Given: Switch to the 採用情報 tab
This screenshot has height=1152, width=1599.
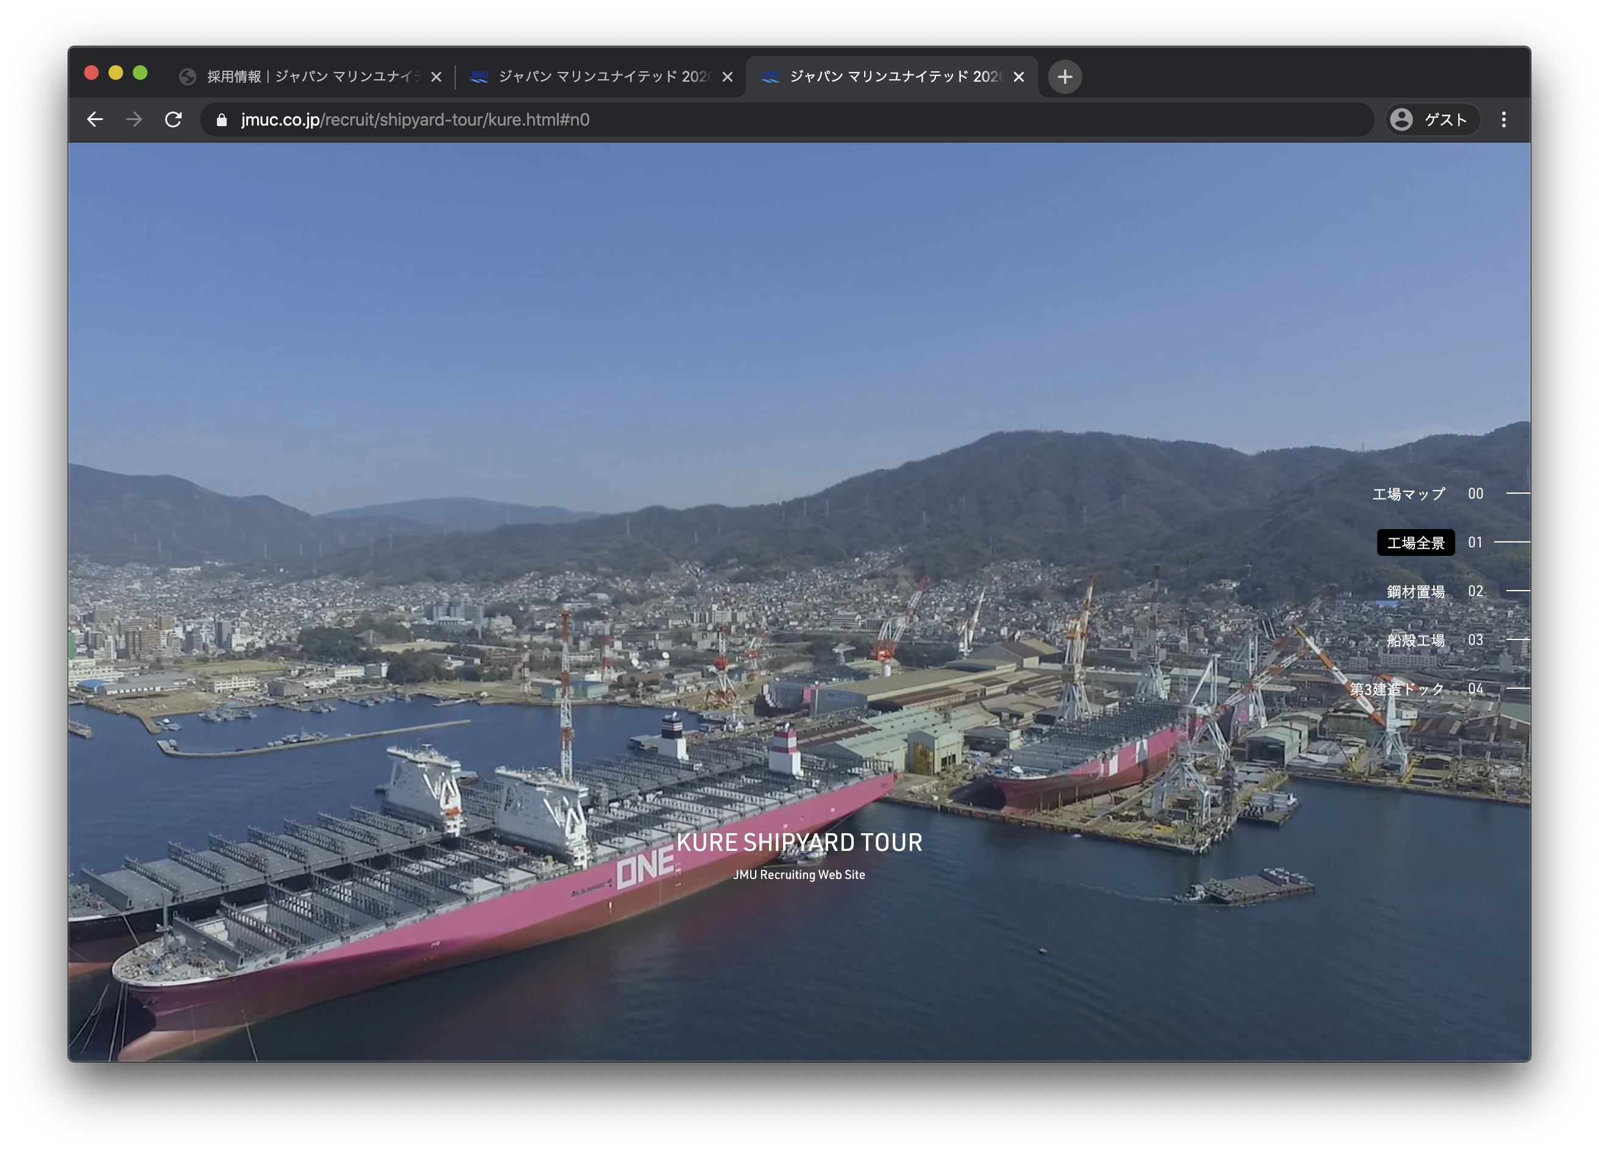Looking at the screenshot, I should [310, 76].
